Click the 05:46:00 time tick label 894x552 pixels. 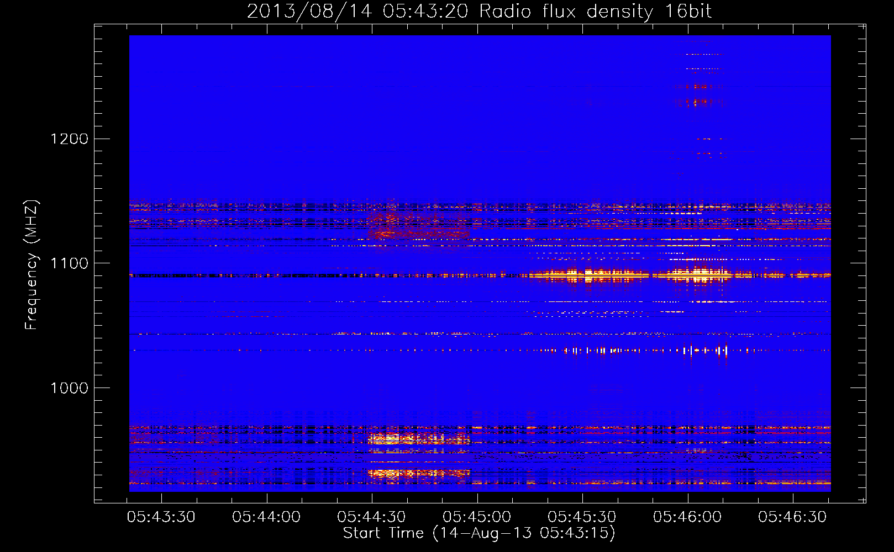[687, 517]
